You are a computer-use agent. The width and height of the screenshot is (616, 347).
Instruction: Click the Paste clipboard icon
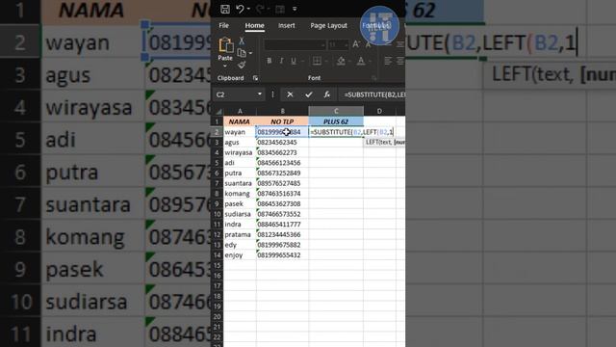click(225, 45)
